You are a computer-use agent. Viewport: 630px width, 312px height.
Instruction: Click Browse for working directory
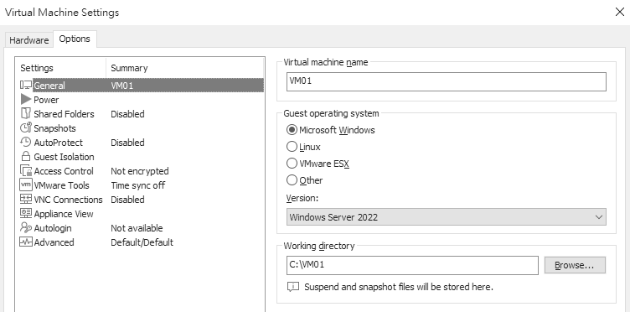pyautogui.click(x=575, y=265)
